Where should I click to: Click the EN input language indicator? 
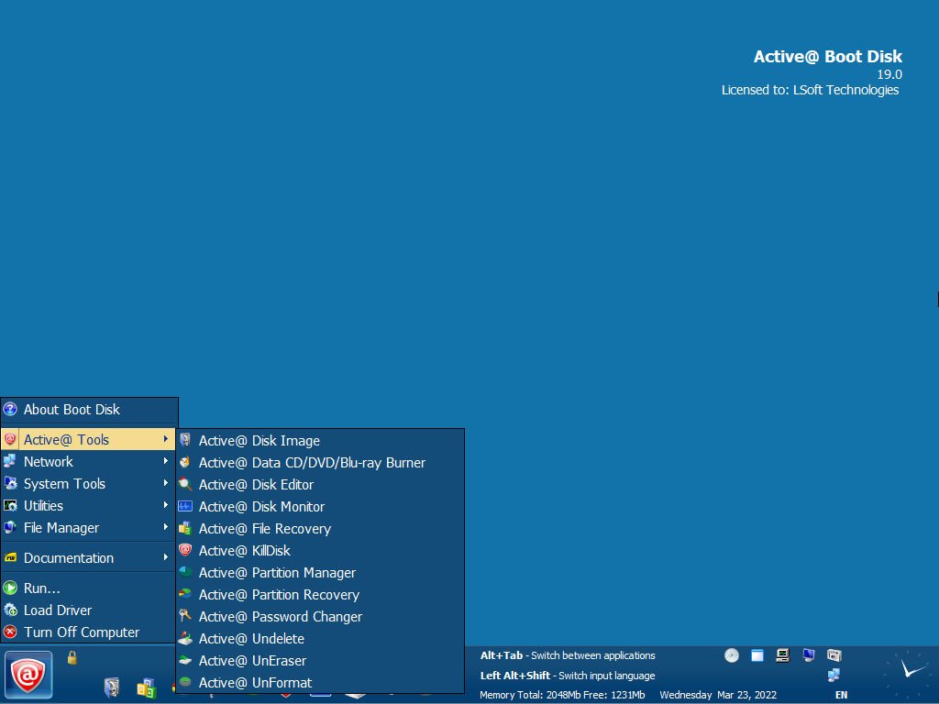[842, 695]
